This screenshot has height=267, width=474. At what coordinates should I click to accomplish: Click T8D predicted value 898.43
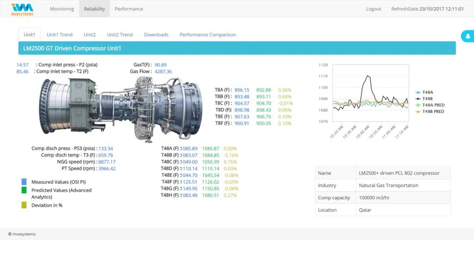point(263,110)
